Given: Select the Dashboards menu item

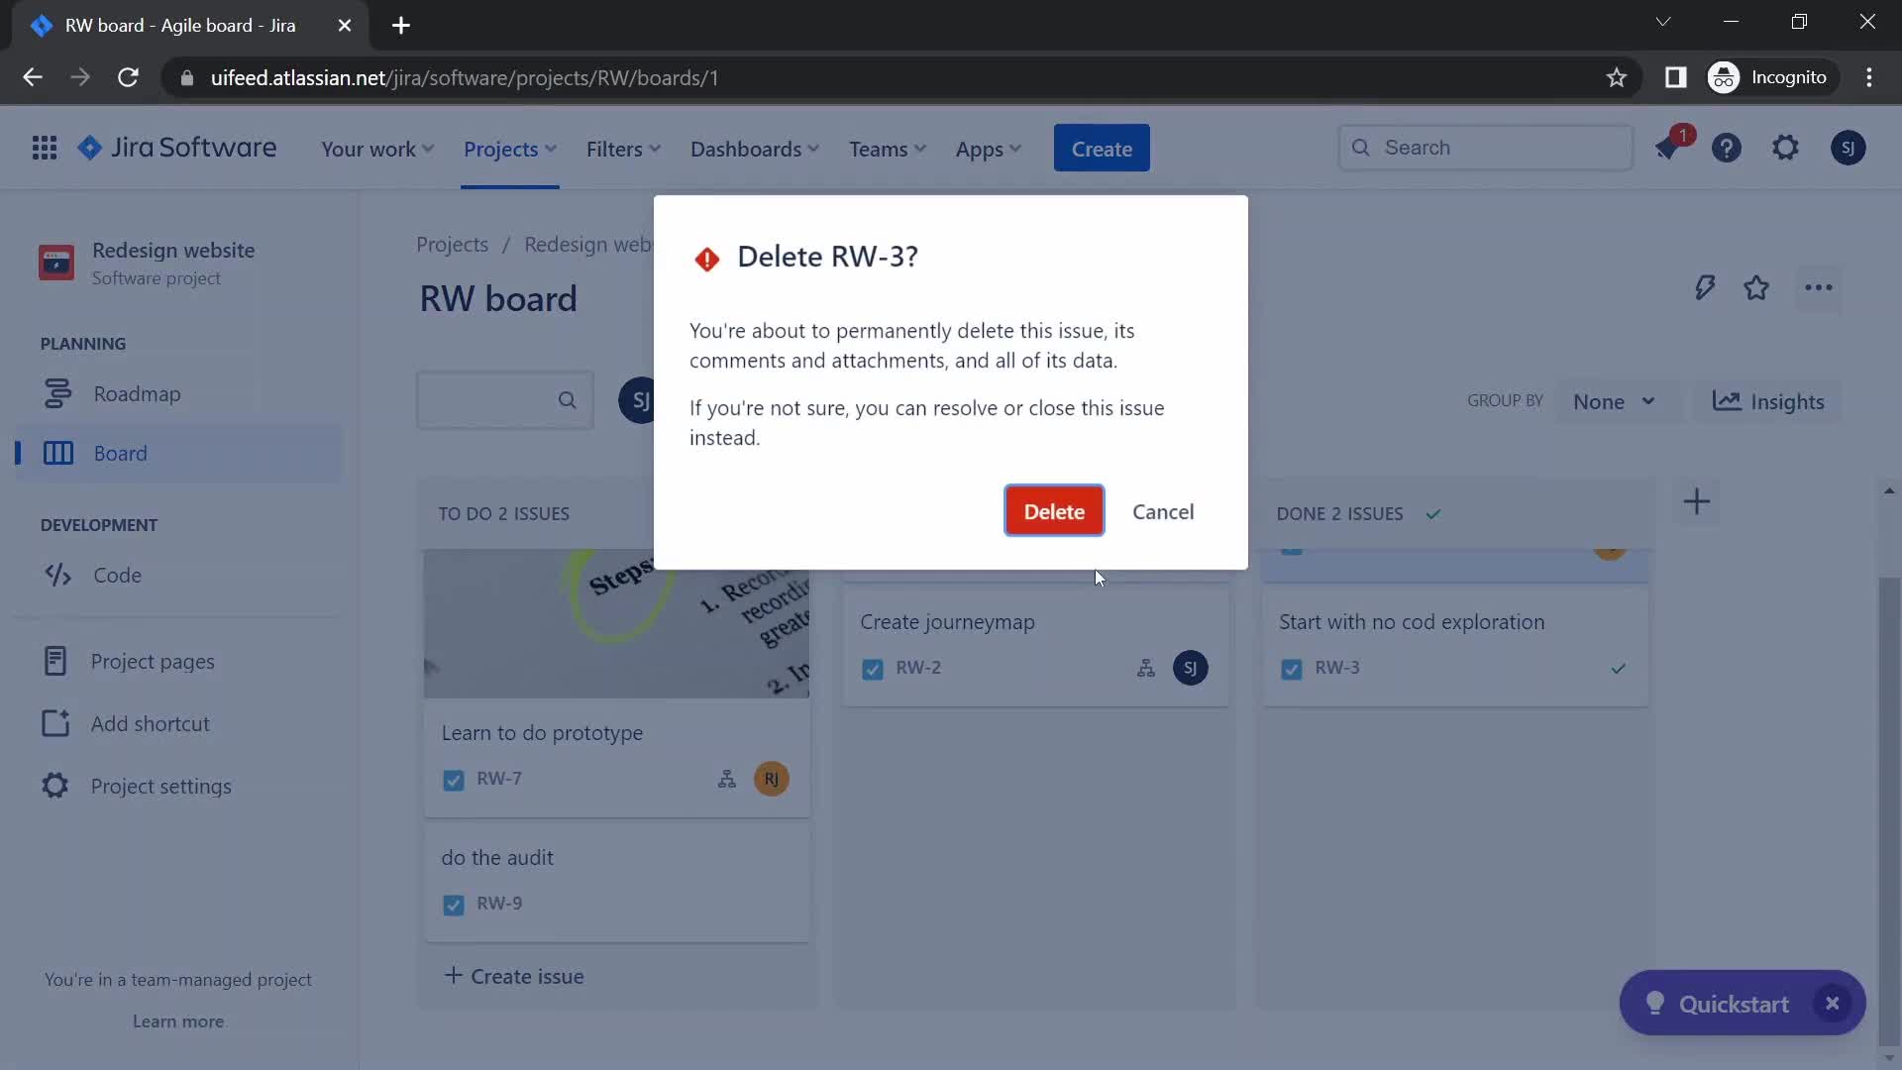Looking at the screenshot, I should tap(746, 148).
